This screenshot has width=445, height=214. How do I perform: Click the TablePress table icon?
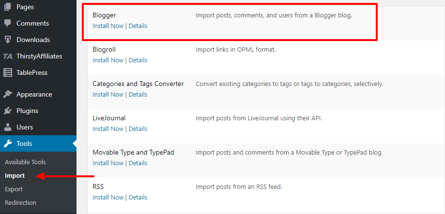(8, 72)
